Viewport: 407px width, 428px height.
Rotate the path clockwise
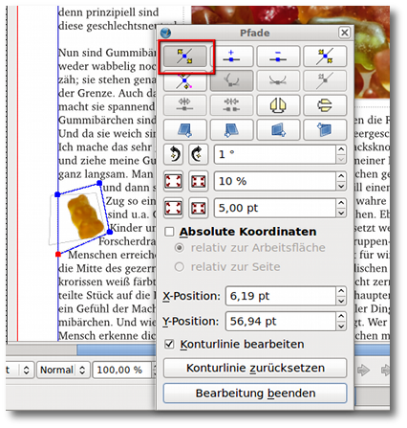pyautogui.click(x=198, y=154)
